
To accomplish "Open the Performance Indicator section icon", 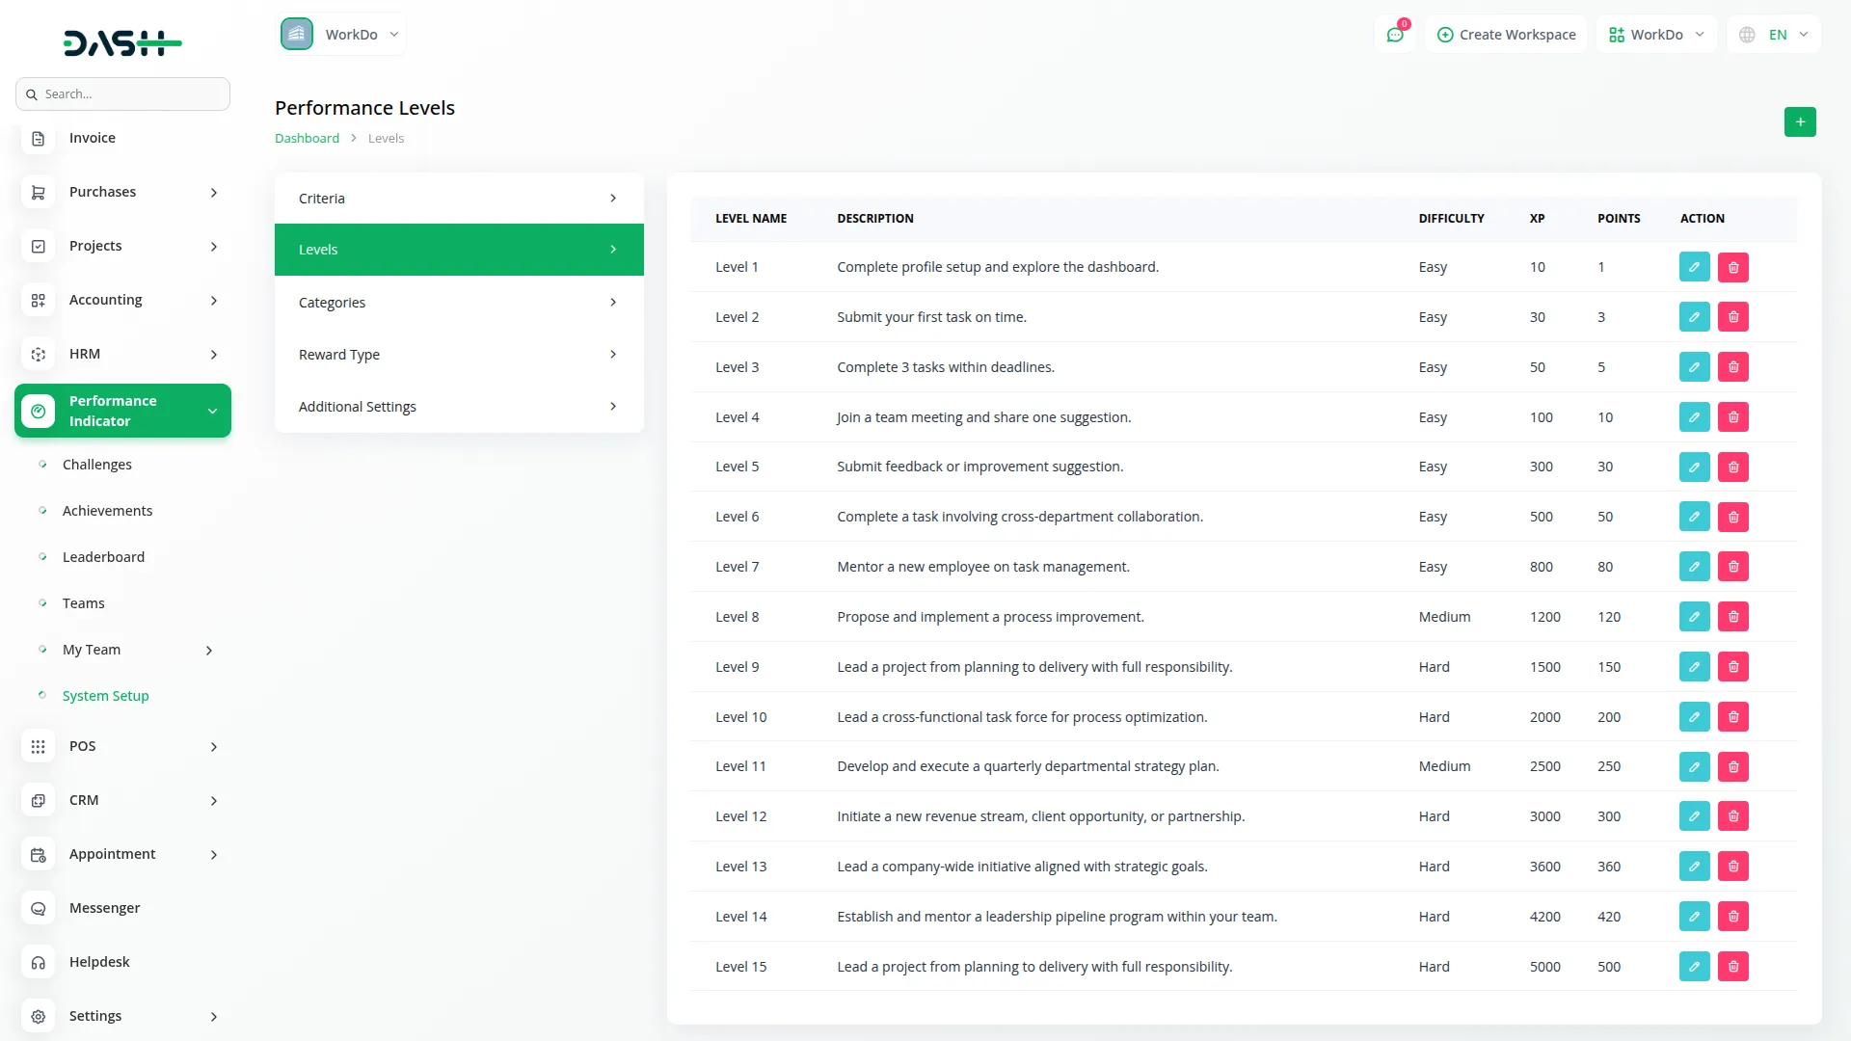I will pos(38,411).
